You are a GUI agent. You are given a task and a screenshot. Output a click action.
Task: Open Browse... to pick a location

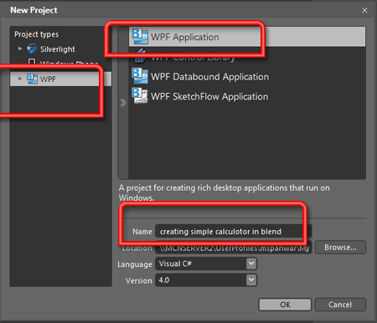pyautogui.click(x=340, y=248)
